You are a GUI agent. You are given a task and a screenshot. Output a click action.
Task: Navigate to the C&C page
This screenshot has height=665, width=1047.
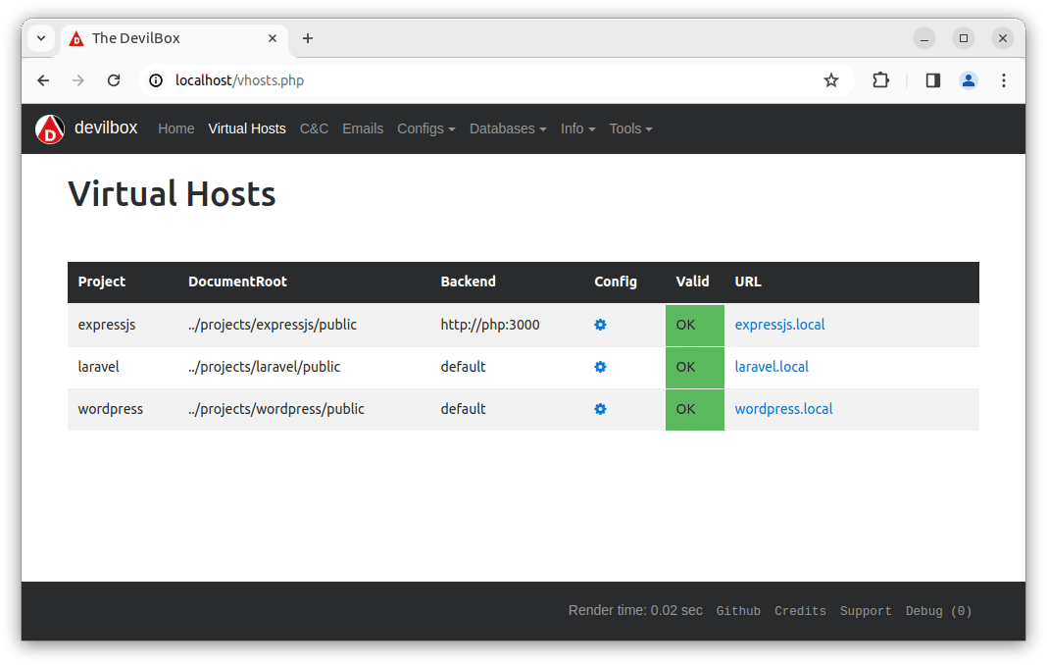point(314,128)
